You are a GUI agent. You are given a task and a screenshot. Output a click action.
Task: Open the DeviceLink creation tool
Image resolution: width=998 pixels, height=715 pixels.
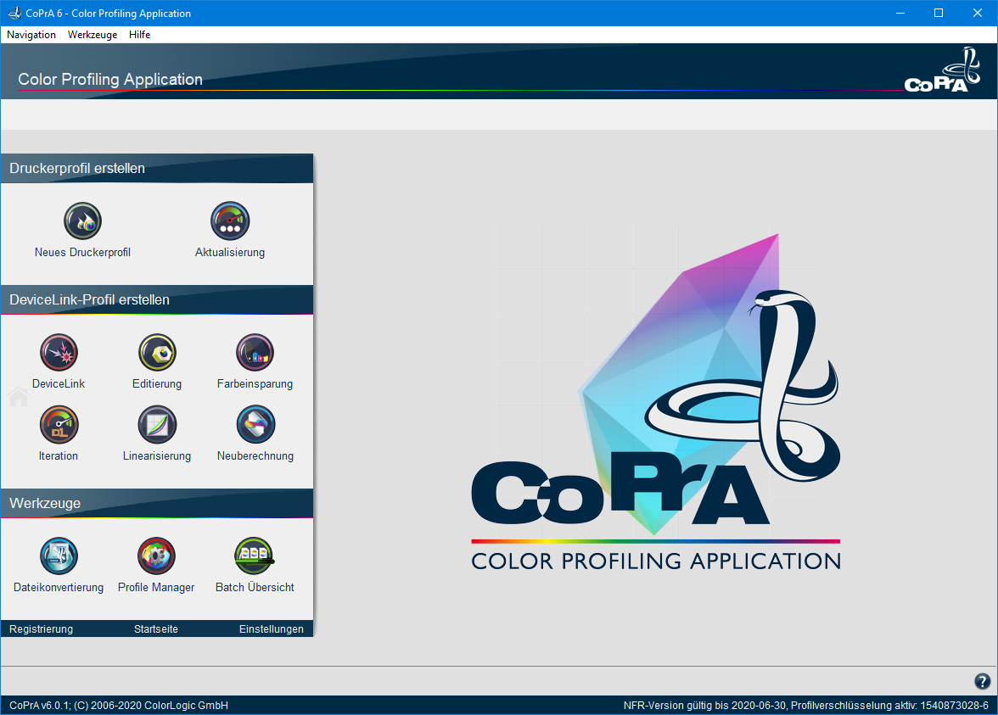(x=59, y=353)
